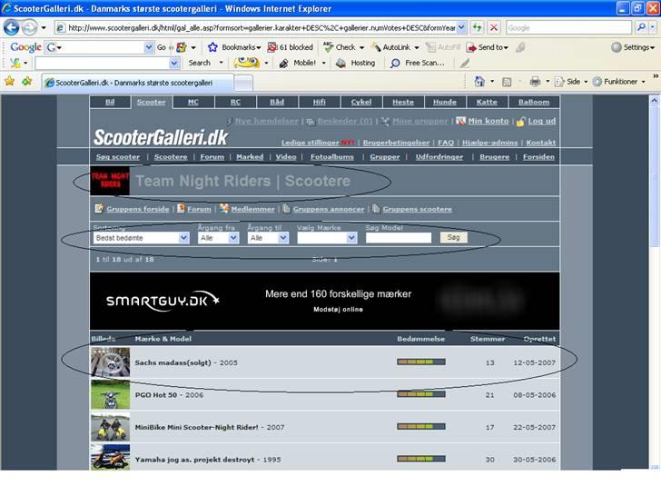Image resolution: width=661 pixels, height=496 pixels.
Task: Click into the 'Søg Model' text field
Action: (399, 238)
